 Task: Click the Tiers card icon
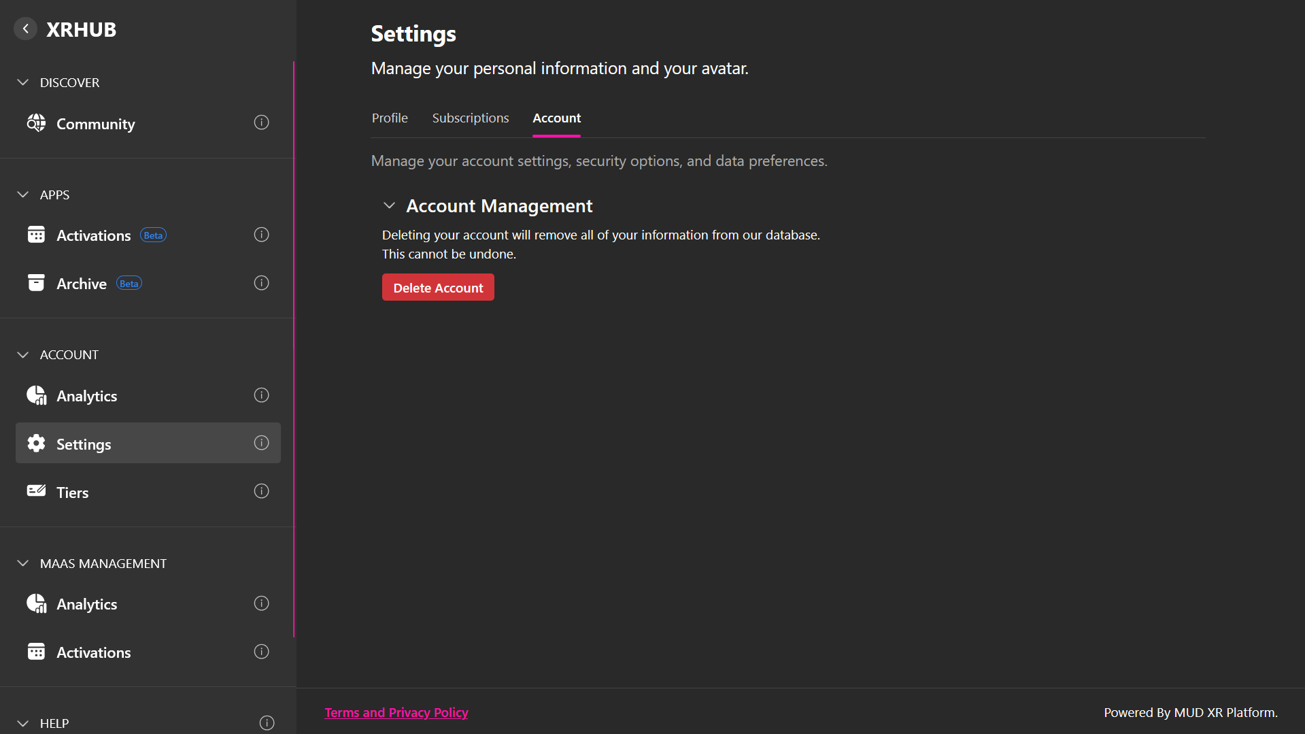pyautogui.click(x=36, y=491)
